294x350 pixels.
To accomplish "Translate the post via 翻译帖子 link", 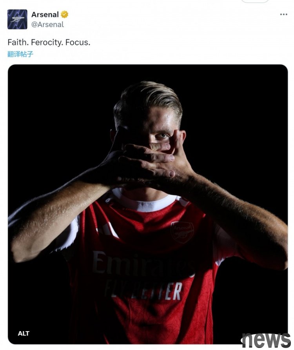I will pos(20,54).
